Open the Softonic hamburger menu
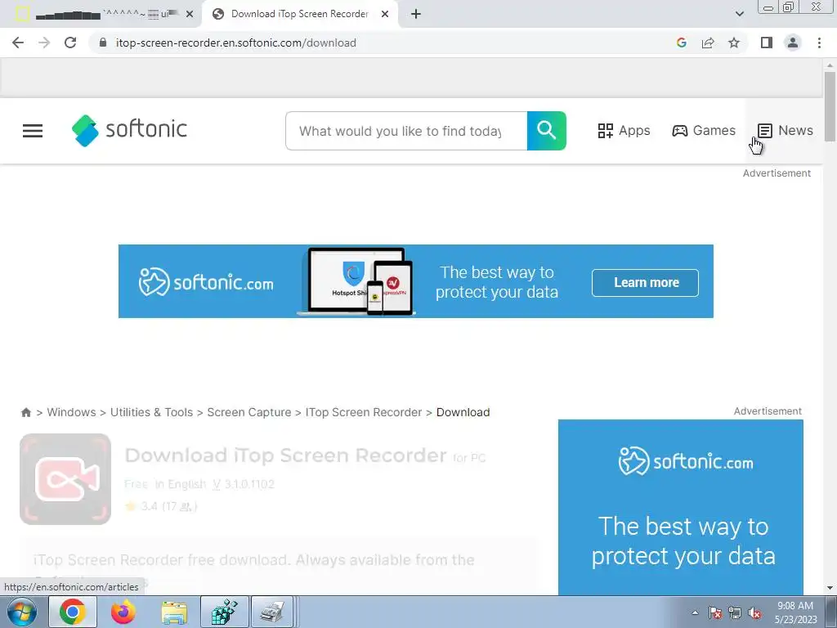 point(33,131)
